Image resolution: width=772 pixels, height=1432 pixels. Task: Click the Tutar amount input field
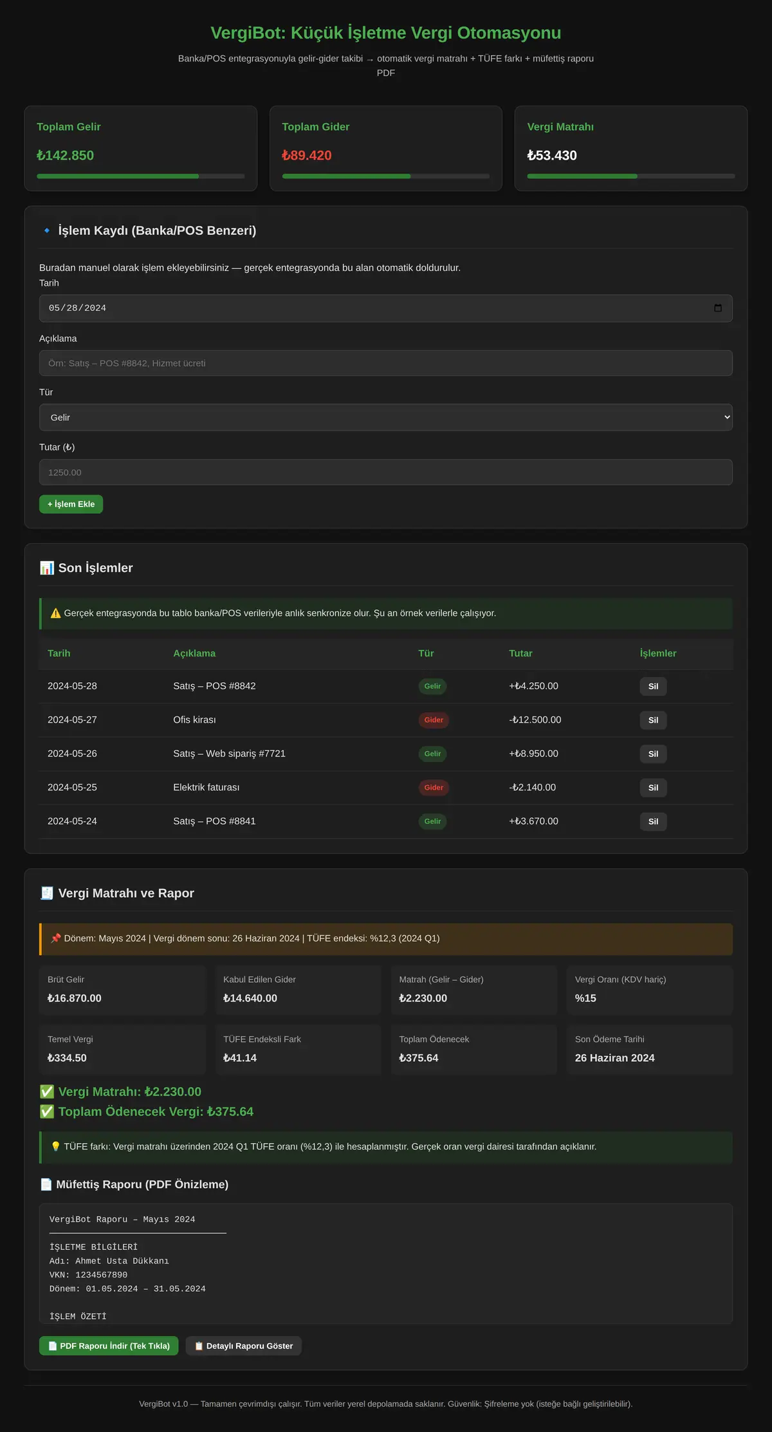386,472
